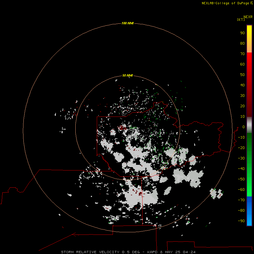Click the 50 value on the velocity scale
The width and height of the screenshot is (254, 254).
click(x=242, y=75)
